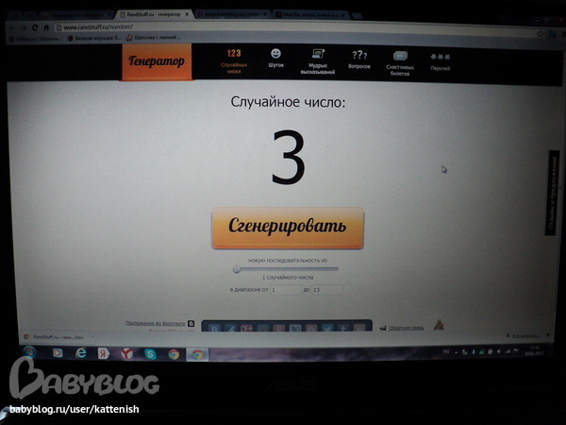Switch to the RandStuff.ru browser tab

coord(151,16)
